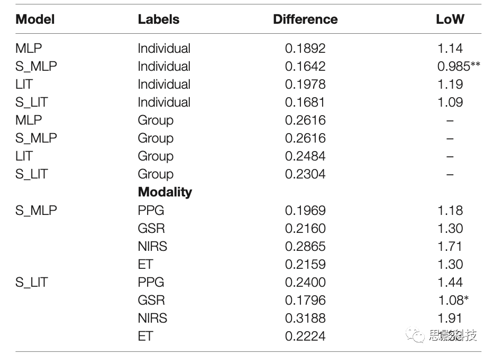The width and height of the screenshot is (493, 357).
Task: Click the bold Modality subheading
Action: coord(165,192)
